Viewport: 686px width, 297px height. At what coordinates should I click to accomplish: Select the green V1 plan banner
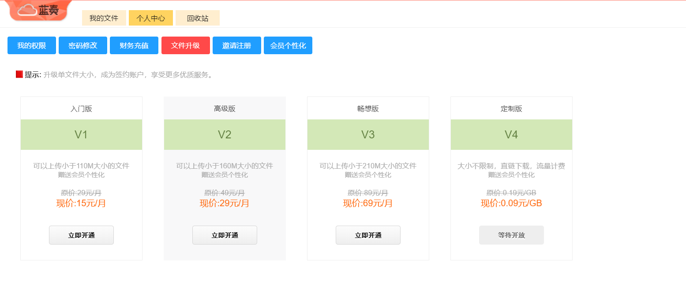[x=81, y=134]
